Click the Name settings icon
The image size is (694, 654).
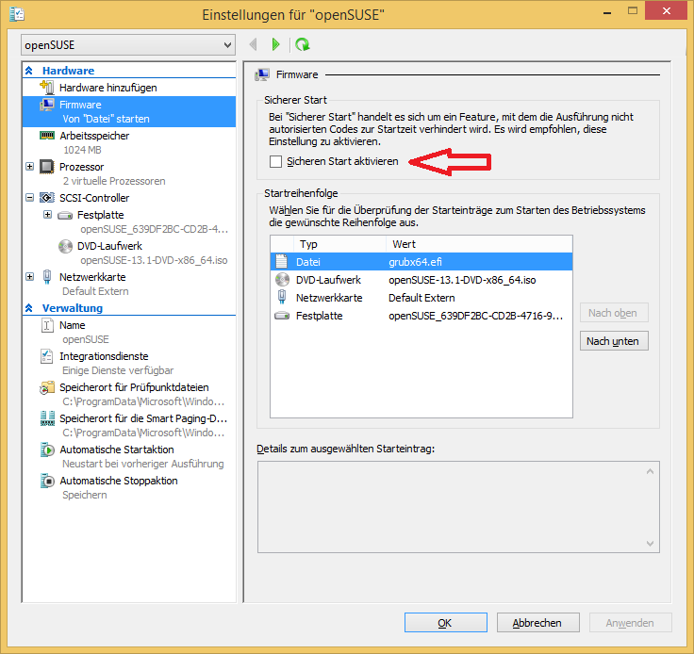pyautogui.click(x=47, y=325)
